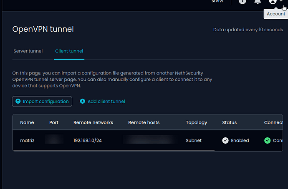This screenshot has width=288, height=189.
Task: Click the Remote networks column header
Action: click(93, 122)
